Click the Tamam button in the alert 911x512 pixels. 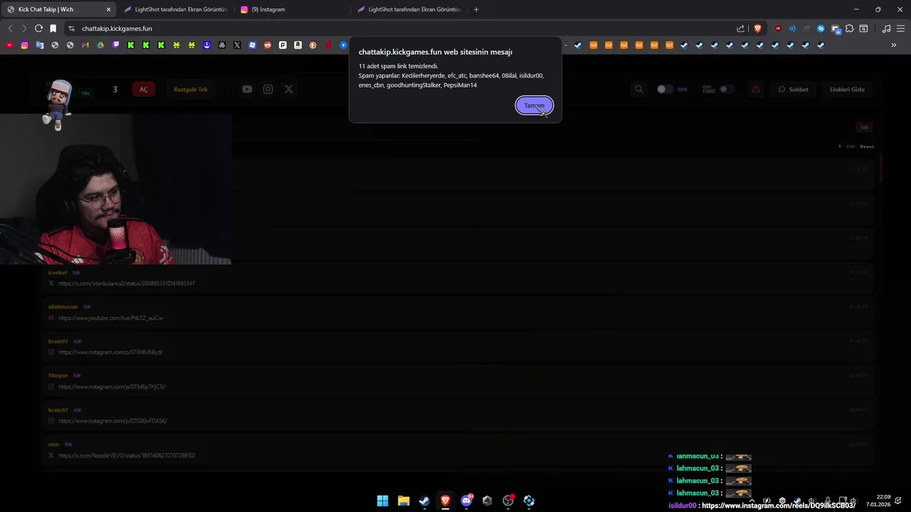click(x=534, y=105)
